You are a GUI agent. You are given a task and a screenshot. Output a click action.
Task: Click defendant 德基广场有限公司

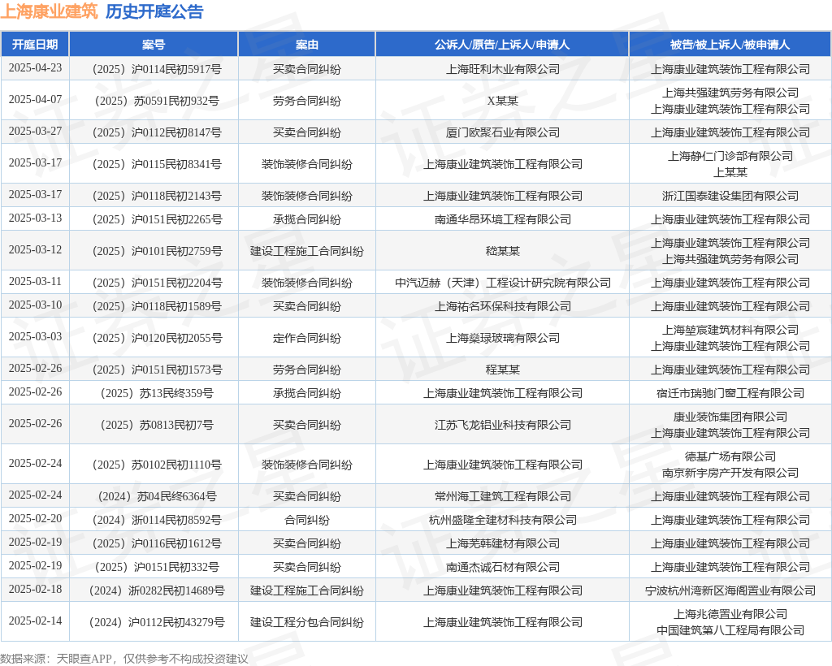coord(730,457)
